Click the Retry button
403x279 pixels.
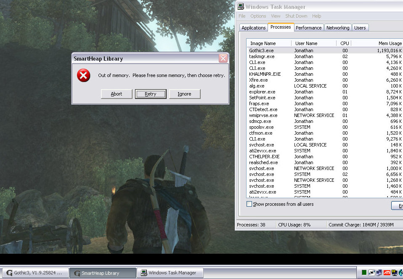(x=151, y=94)
